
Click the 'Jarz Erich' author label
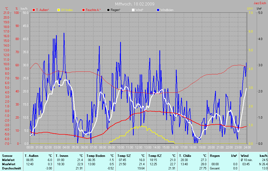260,3
